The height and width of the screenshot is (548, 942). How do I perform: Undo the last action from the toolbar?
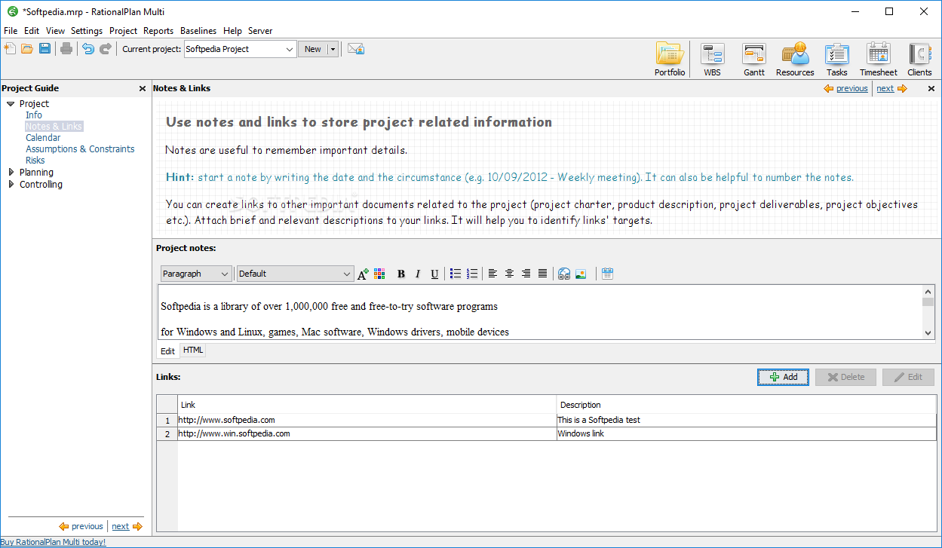click(x=88, y=49)
